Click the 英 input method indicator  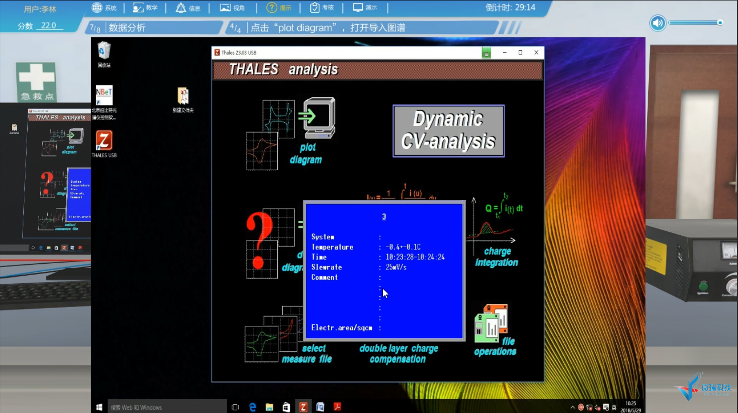(614, 407)
